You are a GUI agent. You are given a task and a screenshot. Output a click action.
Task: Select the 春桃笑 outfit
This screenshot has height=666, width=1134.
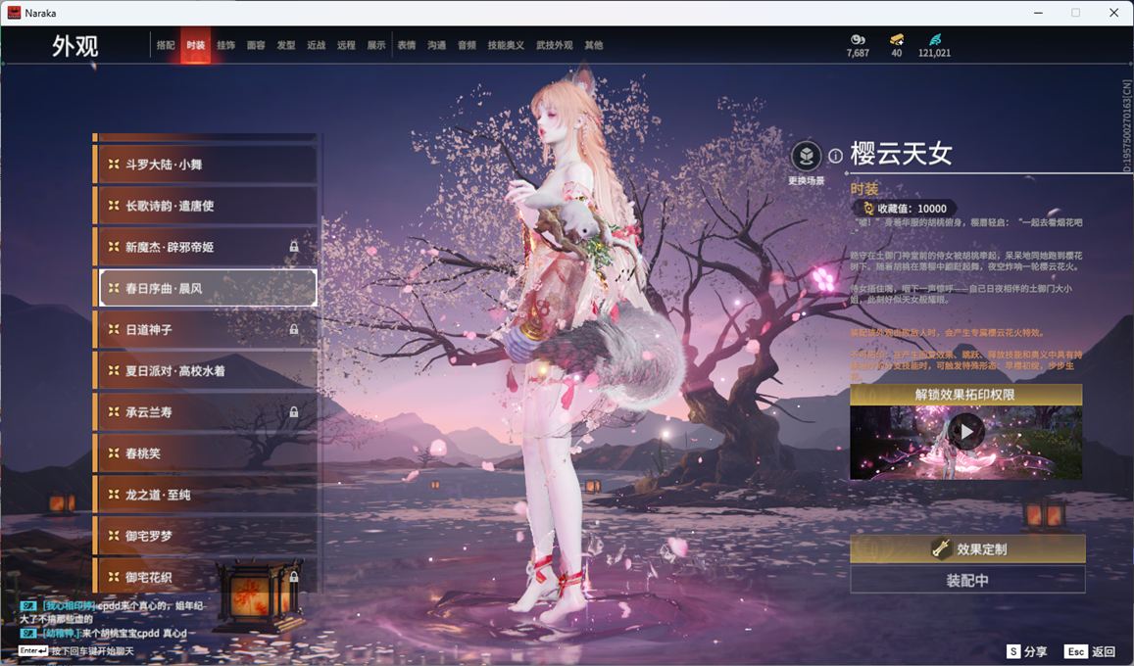click(x=206, y=452)
